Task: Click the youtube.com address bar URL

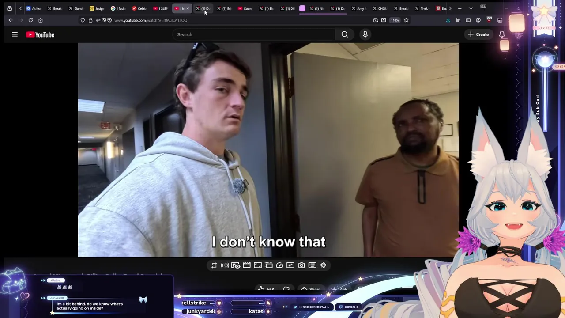Action: tap(151, 20)
